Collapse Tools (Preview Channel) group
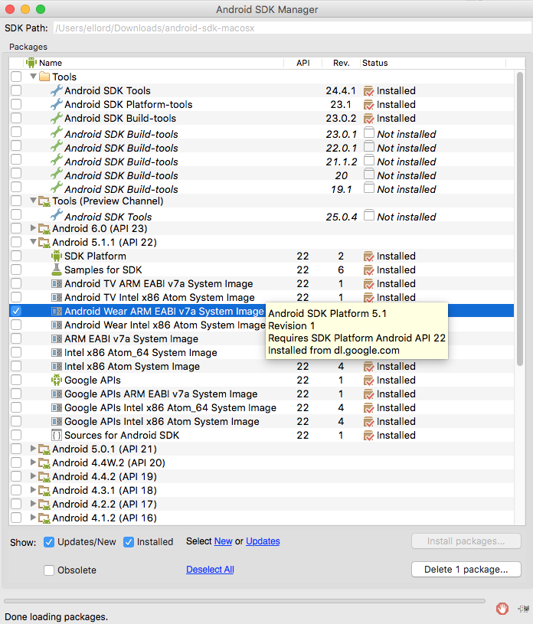This screenshot has width=533, height=624. (34, 201)
